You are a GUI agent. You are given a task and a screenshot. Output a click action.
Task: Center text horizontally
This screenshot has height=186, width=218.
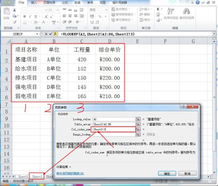click(70, 16)
